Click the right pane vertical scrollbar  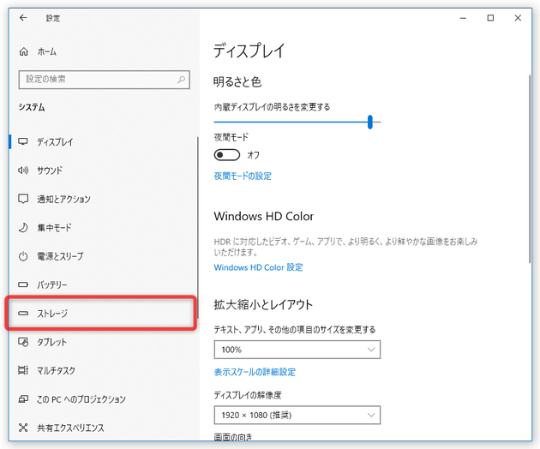pos(530,169)
